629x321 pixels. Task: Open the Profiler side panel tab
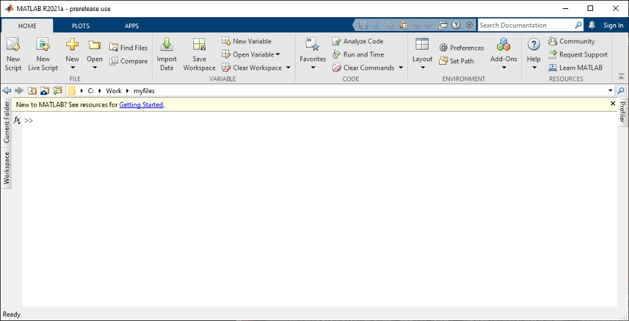[x=622, y=112]
